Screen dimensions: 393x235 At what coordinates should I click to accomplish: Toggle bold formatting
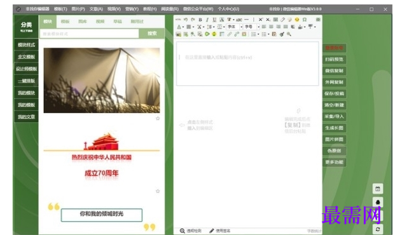pos(200,20)
